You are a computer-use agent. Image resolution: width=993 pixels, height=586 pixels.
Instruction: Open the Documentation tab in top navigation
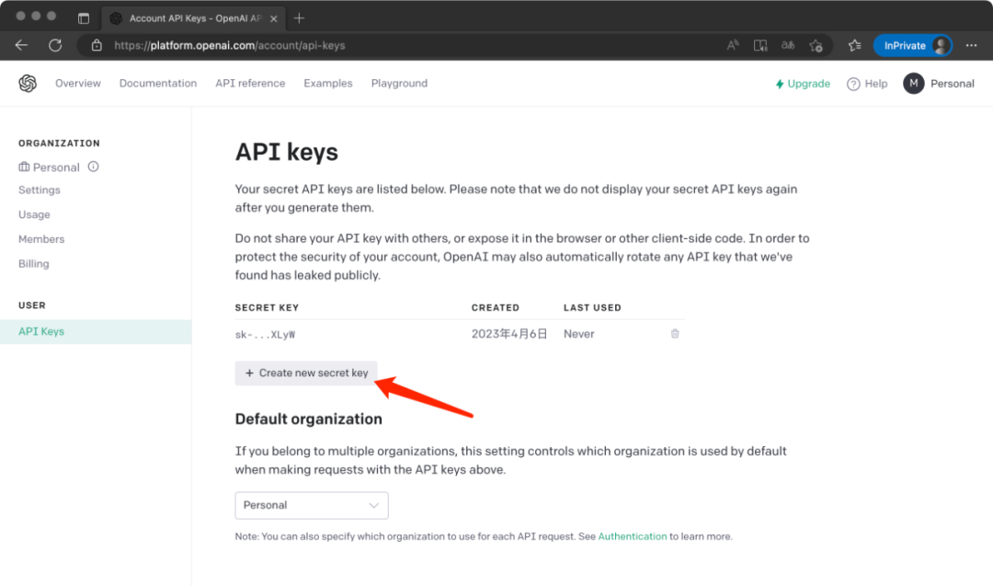tap(158, 84)
